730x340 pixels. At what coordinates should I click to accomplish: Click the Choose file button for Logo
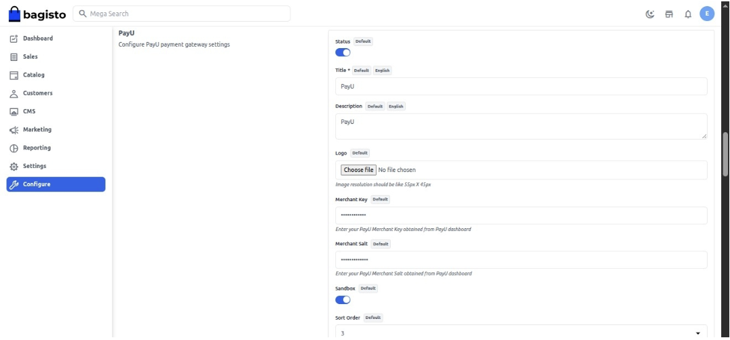[x=358, y=170]
